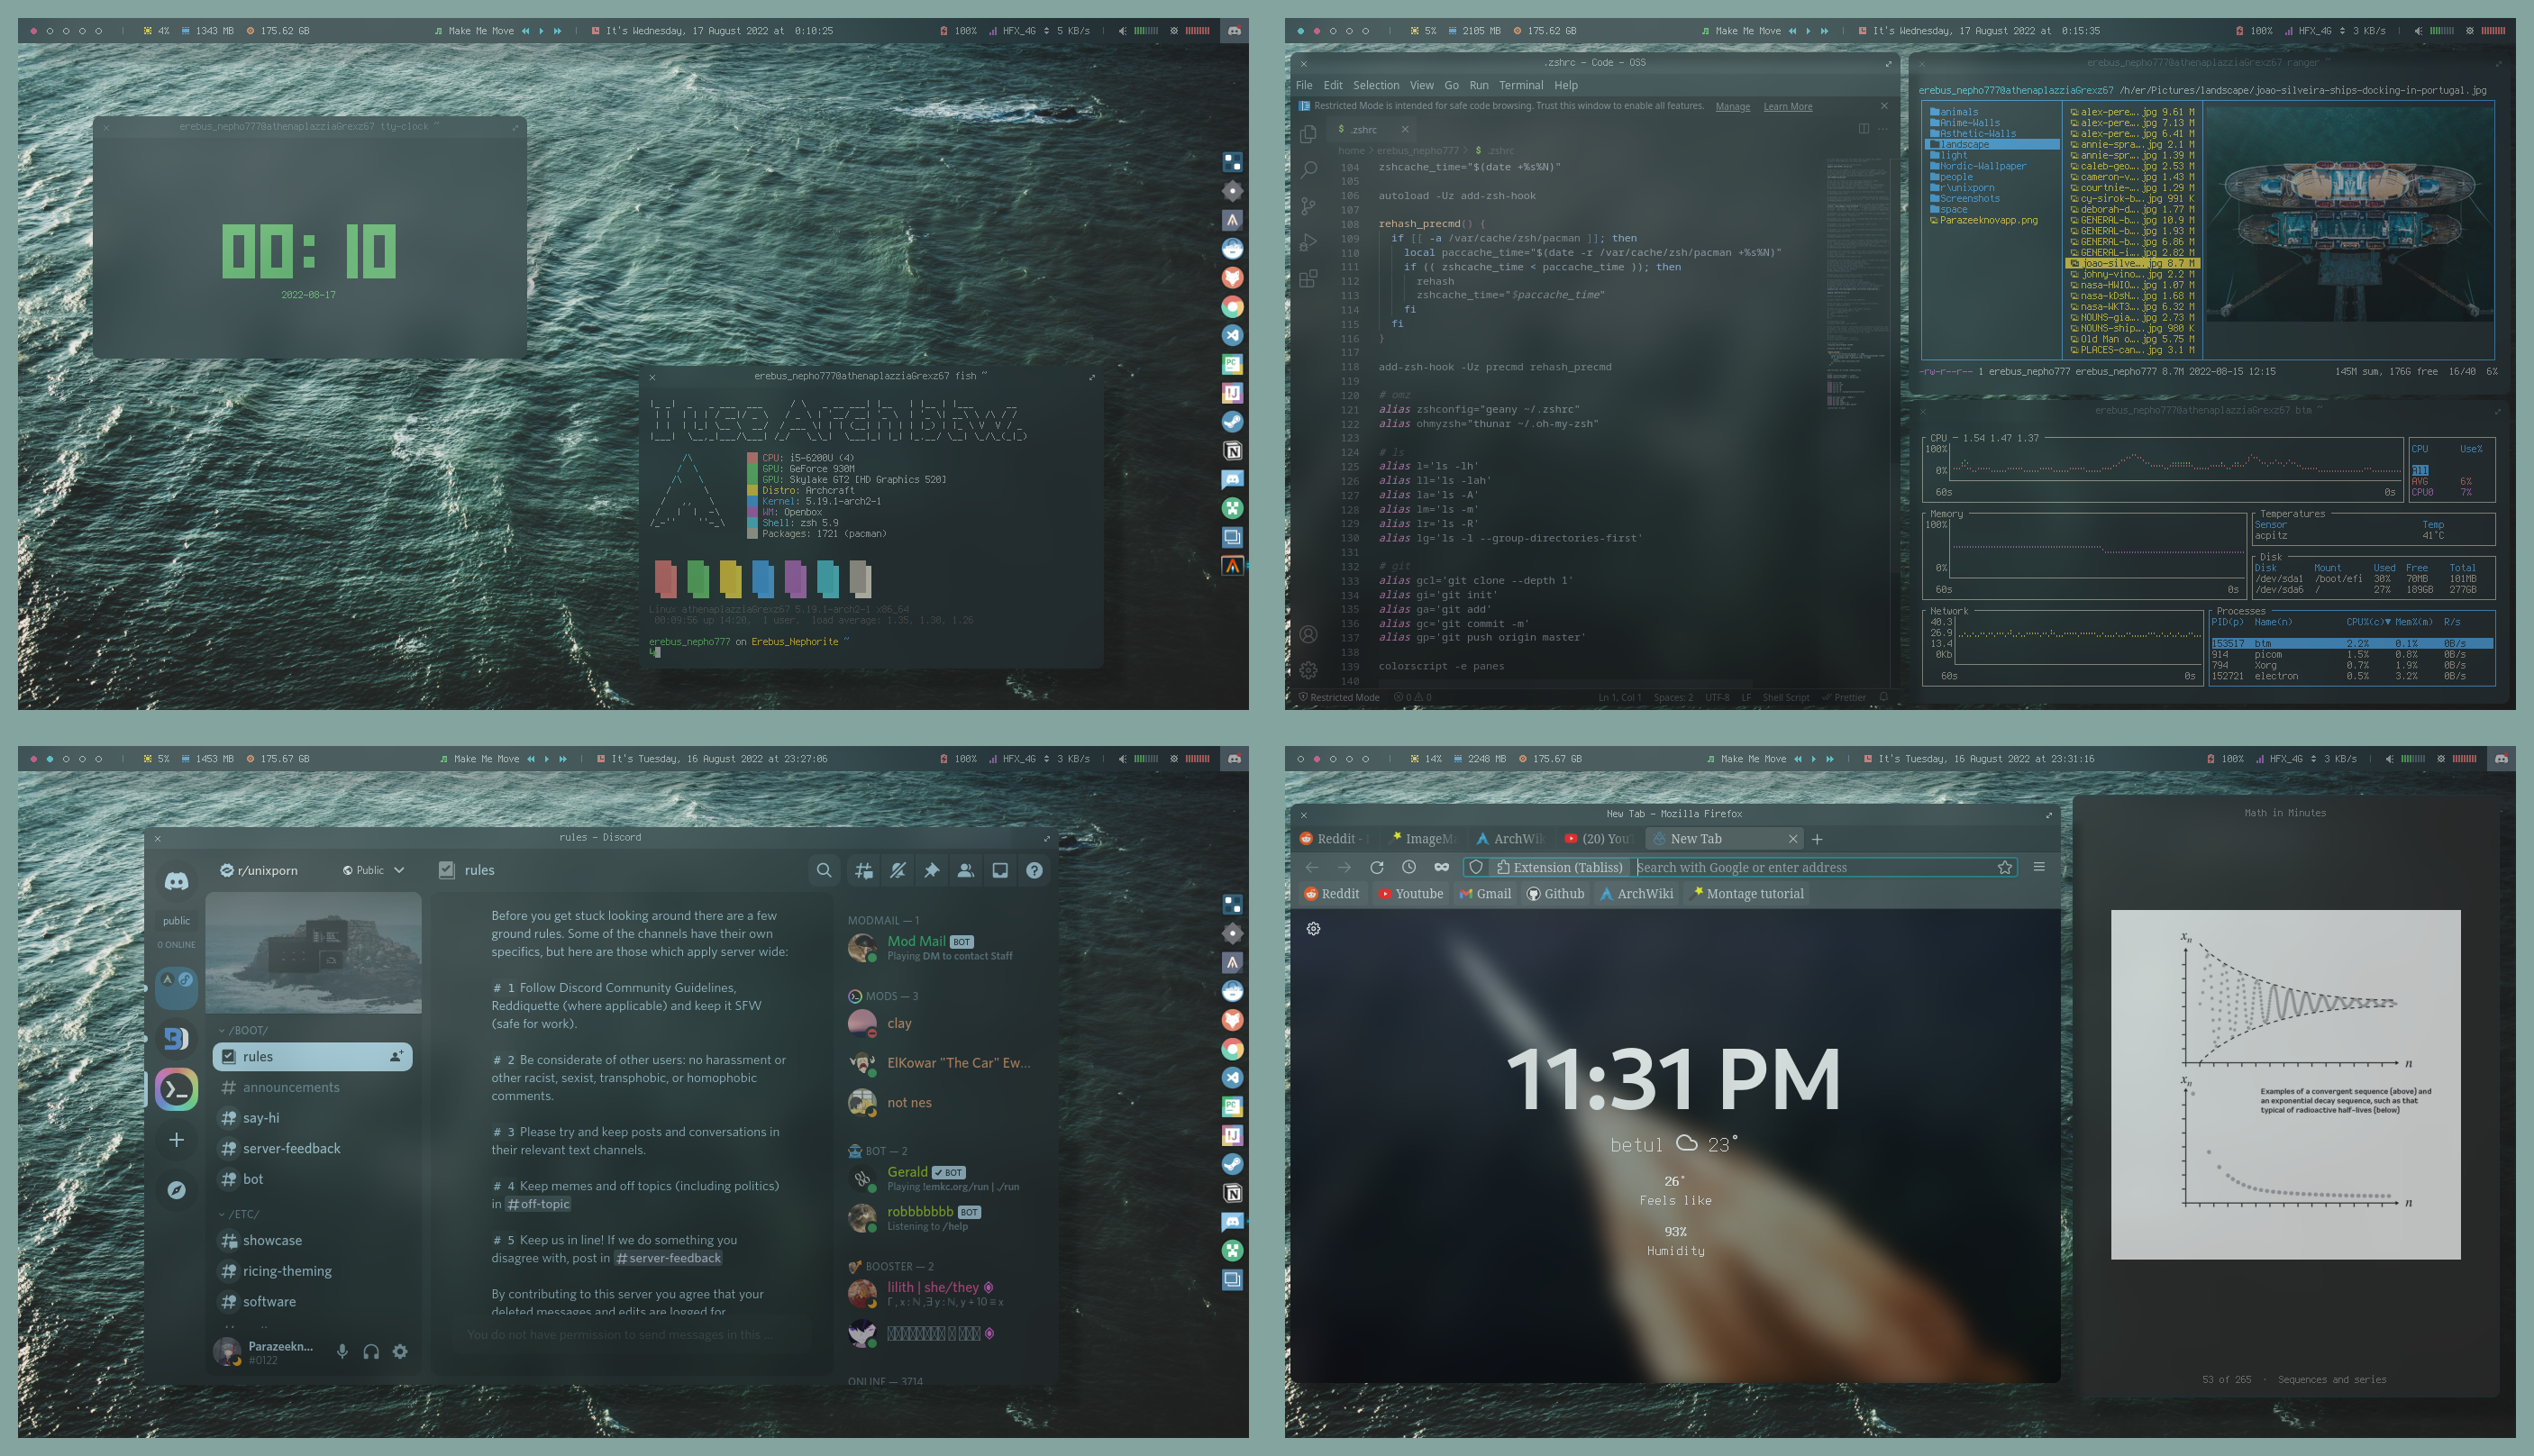Expand the r/unixporn server dropdown chevron
This screenshot has height=1456, width=2534.
tap(399, 870)
